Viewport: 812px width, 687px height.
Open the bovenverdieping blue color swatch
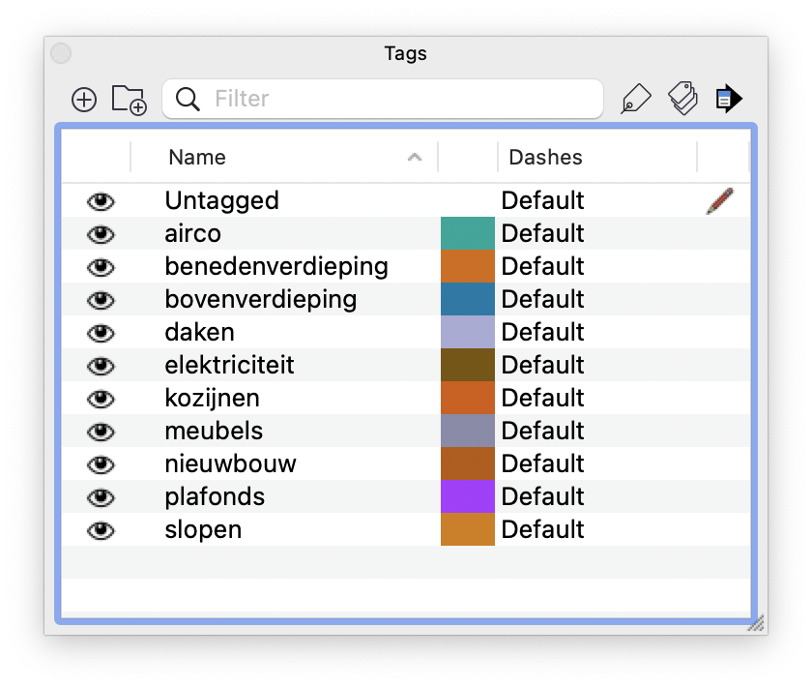coord(468,299)
